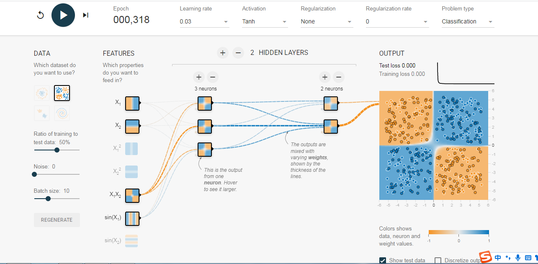Enable the X2 squared feature
Image resolution: width=538 pixels, height=264 pixels.
131,172
